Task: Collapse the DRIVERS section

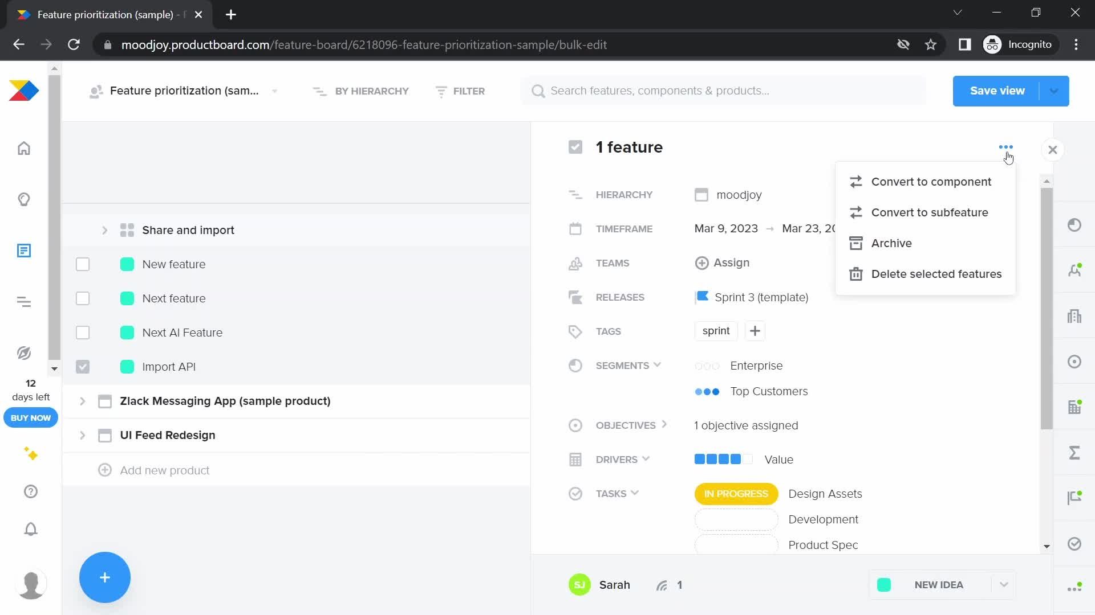Action: click(x=646, y=459)
